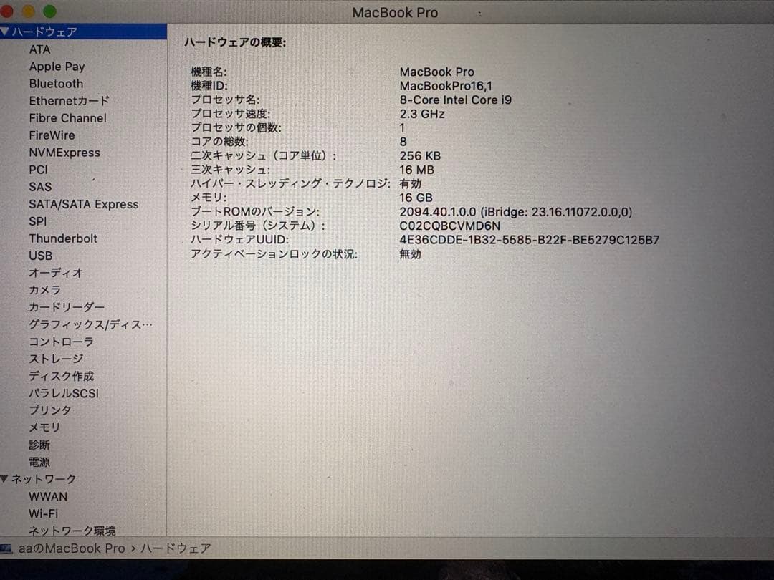
Task: Select Thunderbolt from the sidebar
Action: [63, 238]
